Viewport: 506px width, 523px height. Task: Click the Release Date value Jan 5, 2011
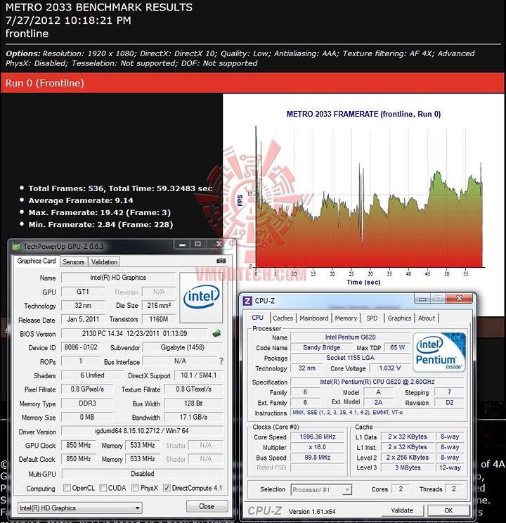point(83,319)
